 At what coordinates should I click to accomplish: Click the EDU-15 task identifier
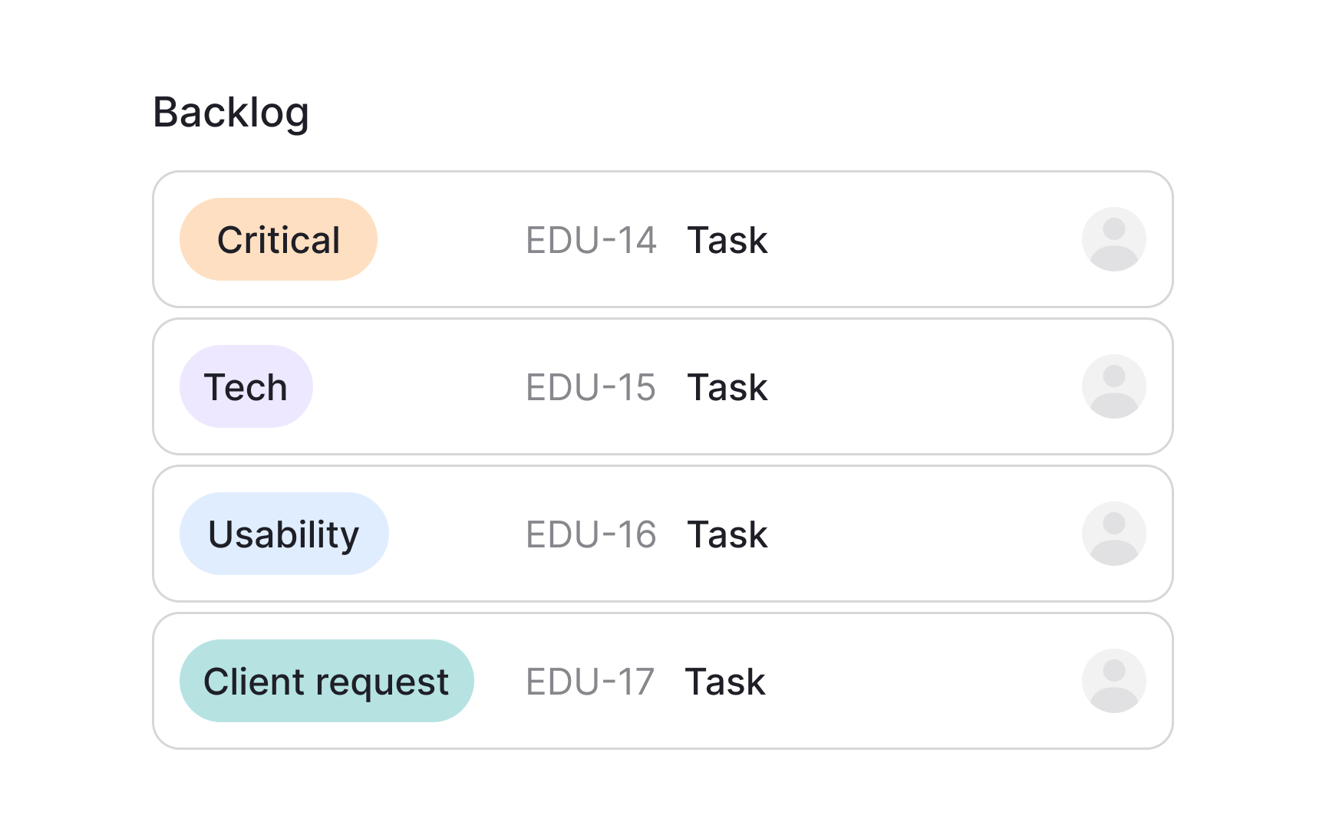591,388
